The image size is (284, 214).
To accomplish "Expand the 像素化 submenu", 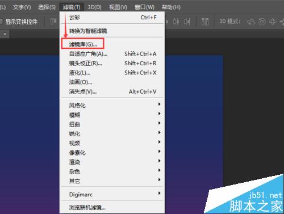I will 112,153.
